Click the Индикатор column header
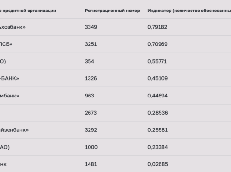 189,11
